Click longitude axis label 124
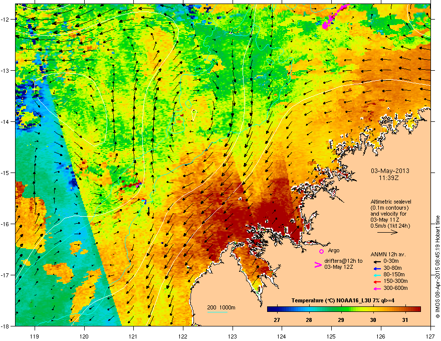The height and width of the screenshot is (341, 441). (282, 336)
